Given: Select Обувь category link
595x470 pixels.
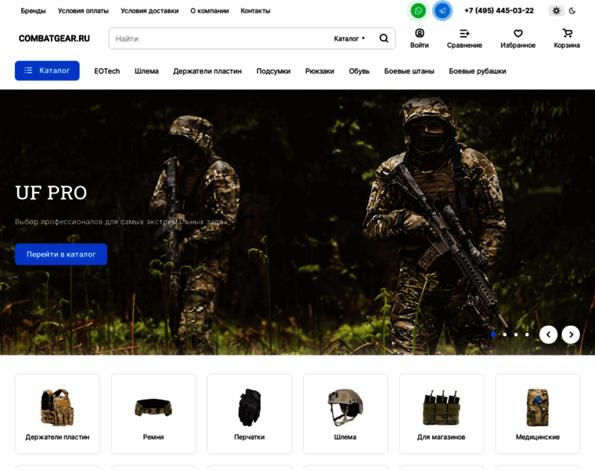Looking at the screenshot, I should click(359, 71).
